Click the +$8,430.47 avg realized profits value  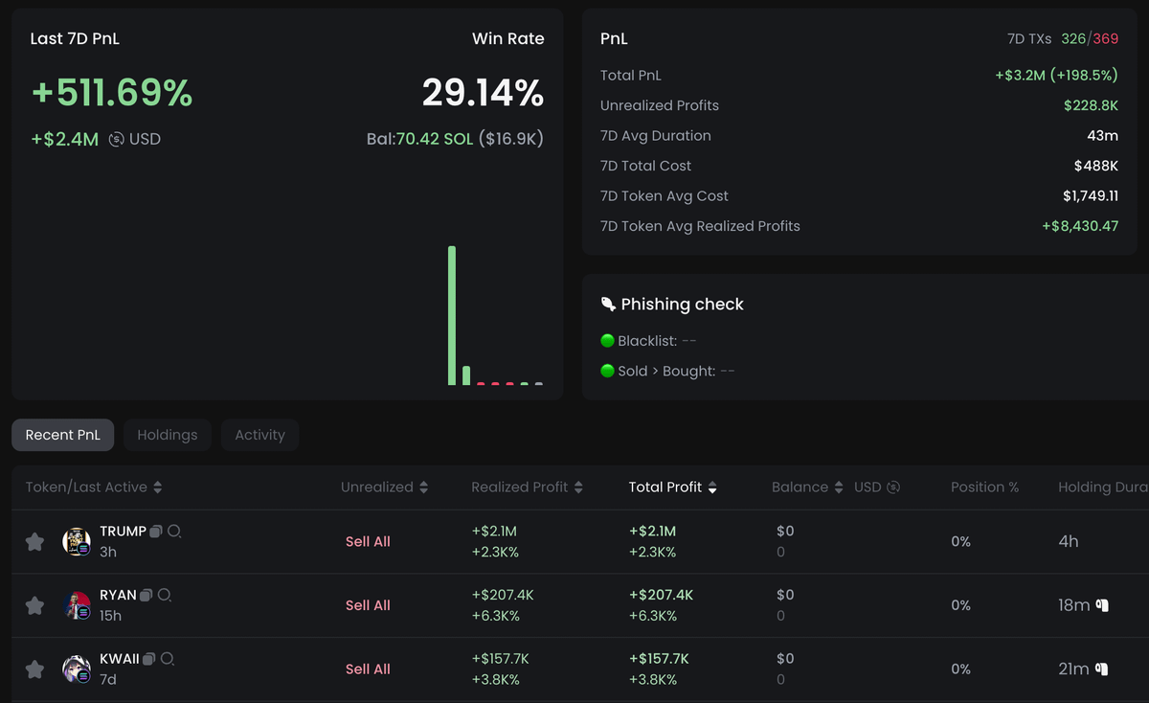pos(1080,226)
